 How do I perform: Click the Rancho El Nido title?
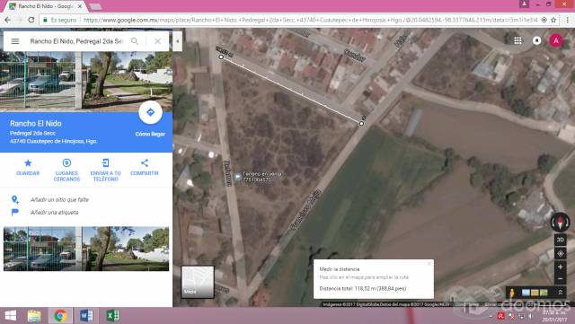click(x=36, y=124)
